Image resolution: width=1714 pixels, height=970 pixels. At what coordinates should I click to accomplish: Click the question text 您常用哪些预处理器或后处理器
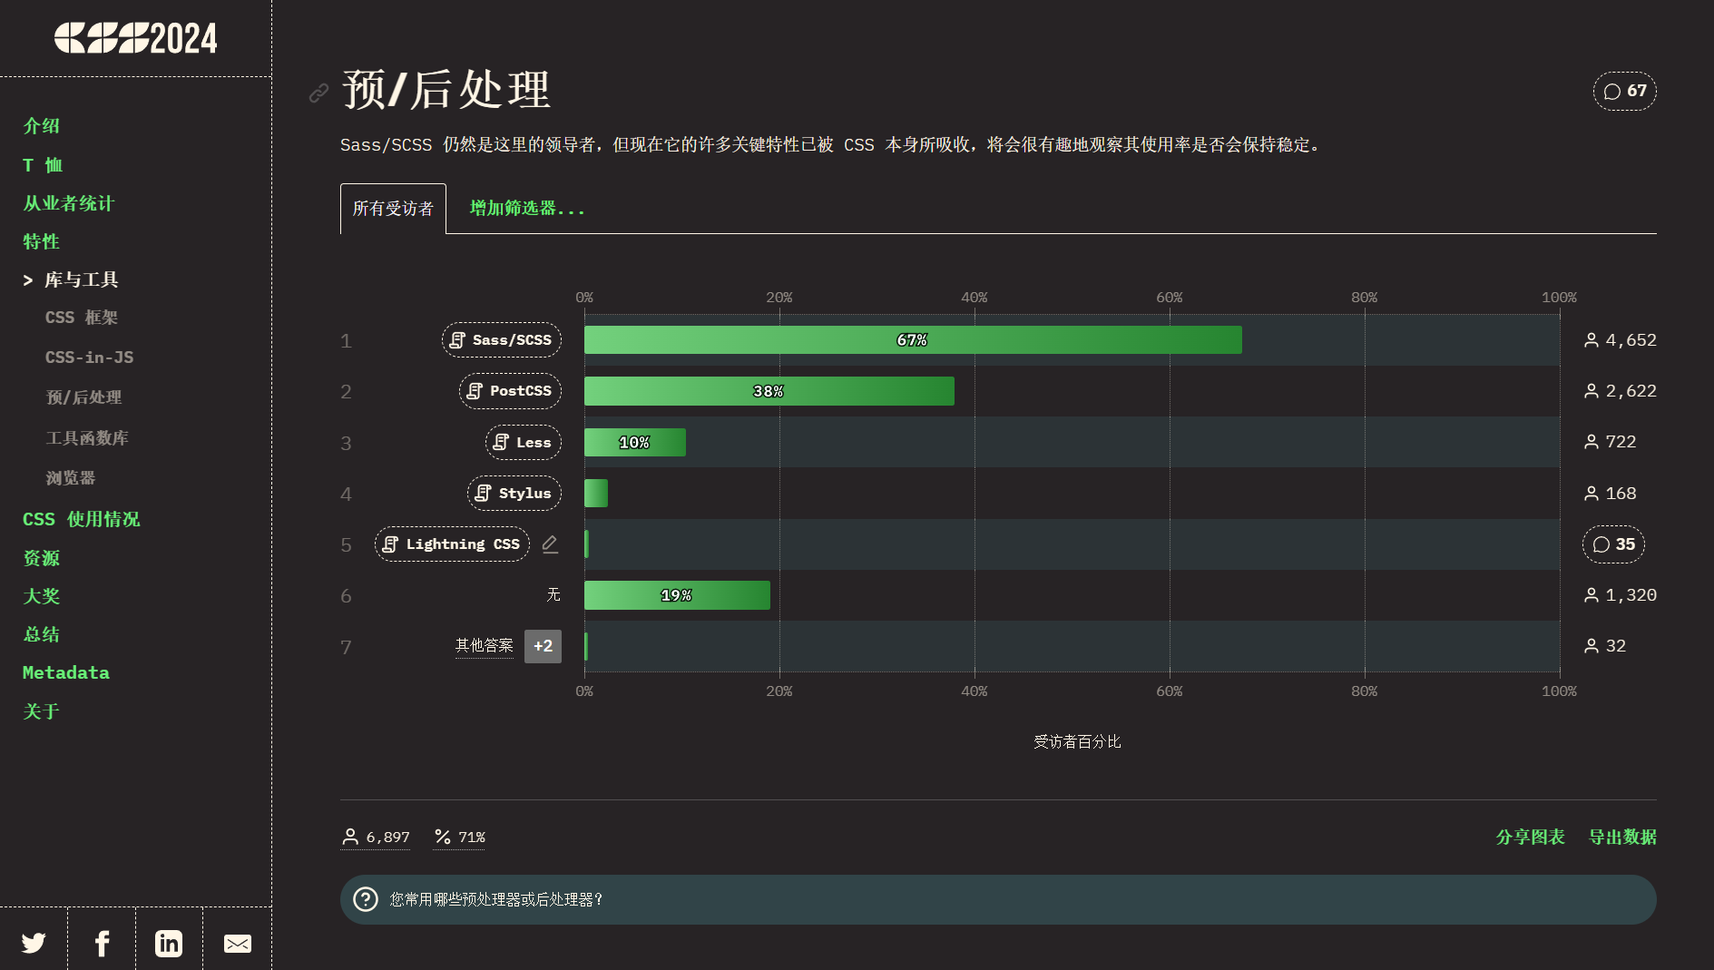[496, 899]
